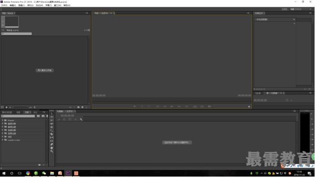The height and width of the screenshot is (177, 315).
Task: Select the Zoom magnifier tool
Action: pyautogui.click(x=52, y=151)
